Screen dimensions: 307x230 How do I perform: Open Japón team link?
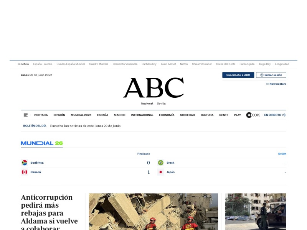point(170,172)
